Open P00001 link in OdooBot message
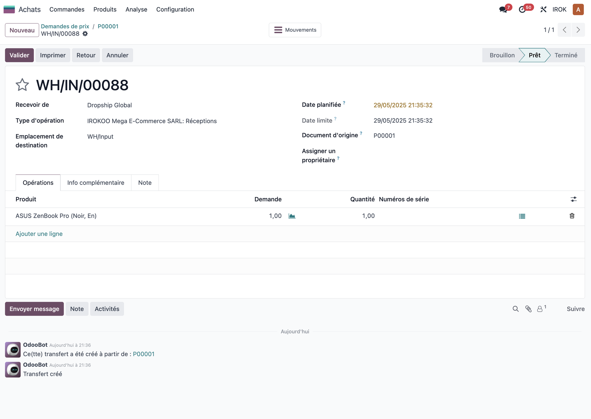The width and height of the screenshot is (591, 419). point(144,354)
